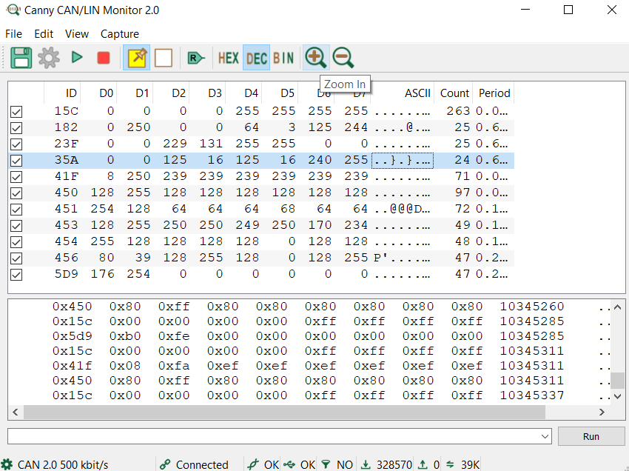Image resolution: width=629 pixels, height=471 pixels.
Task: Click the log pane scroll right arrow
Action: coord(602,412)
